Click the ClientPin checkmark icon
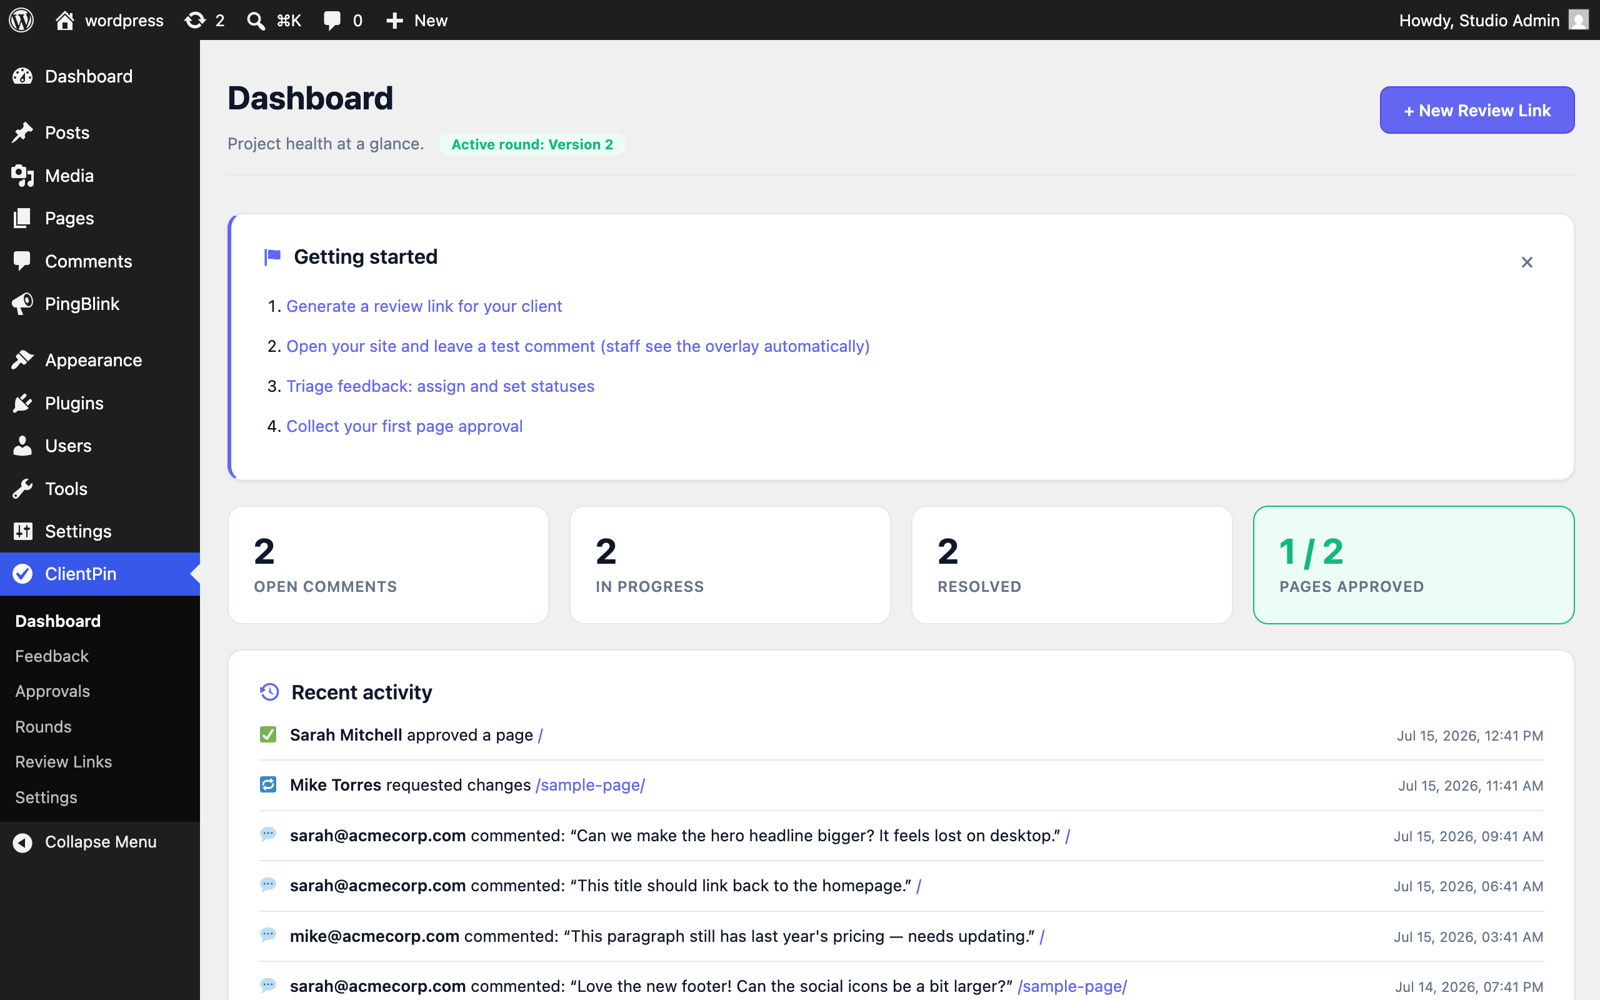 22,573
